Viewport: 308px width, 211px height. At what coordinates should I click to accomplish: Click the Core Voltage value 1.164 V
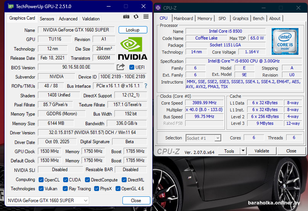252,52
